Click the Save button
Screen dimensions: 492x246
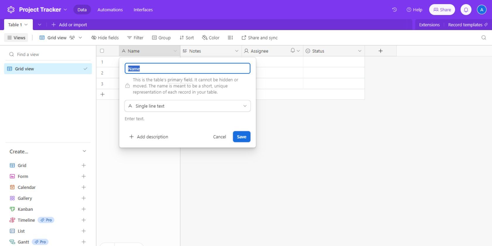click(241, 137)
